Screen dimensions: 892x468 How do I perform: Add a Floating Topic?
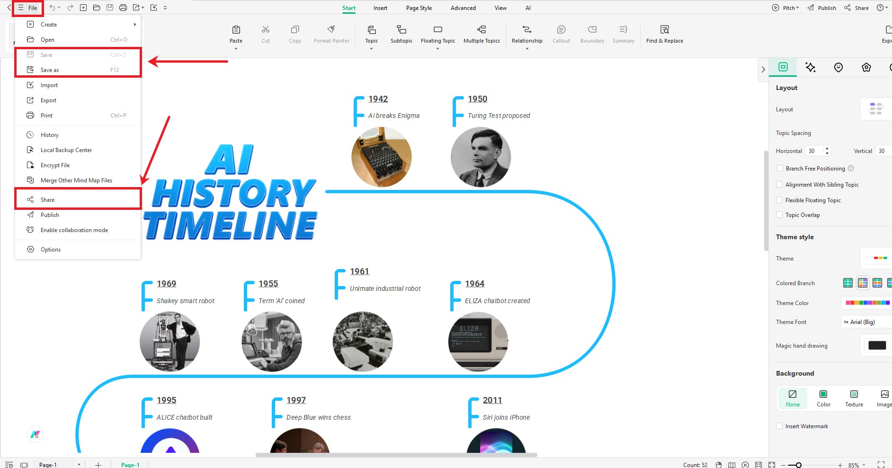(x=438, y=34)
